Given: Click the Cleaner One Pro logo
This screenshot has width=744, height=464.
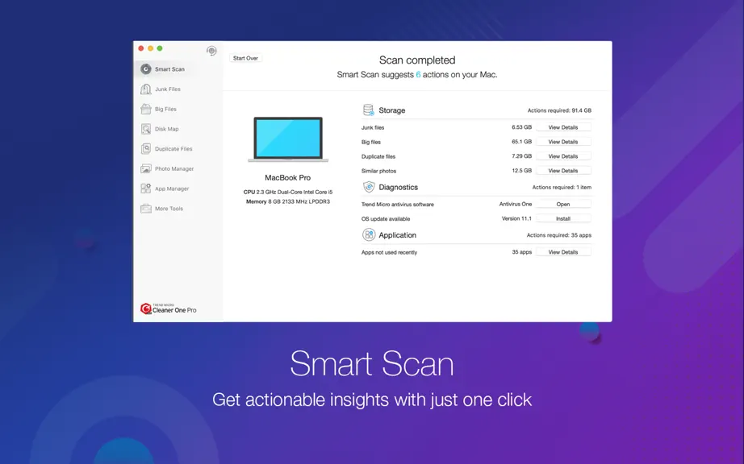Looking at the screenshot, I should (169, 309).
